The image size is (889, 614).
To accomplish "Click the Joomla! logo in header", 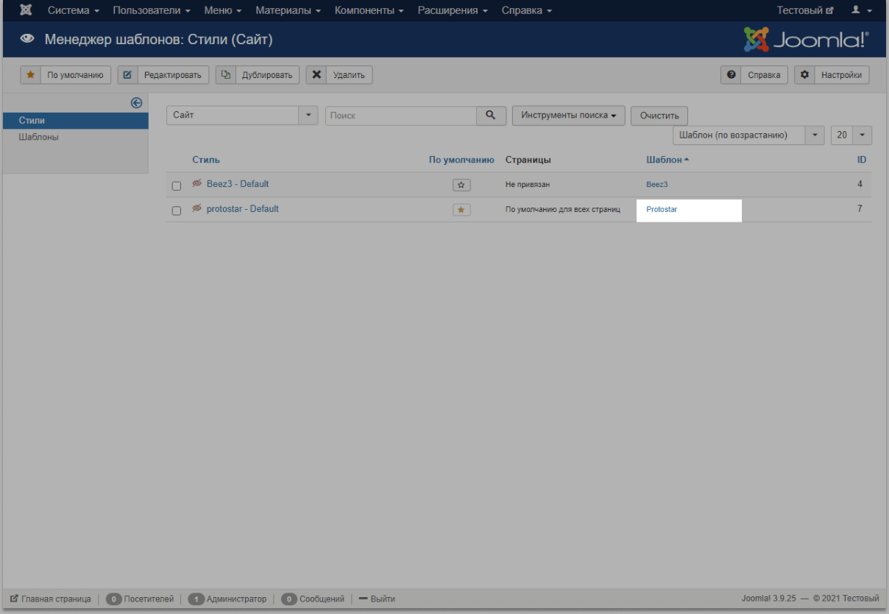I will [806, 39].
